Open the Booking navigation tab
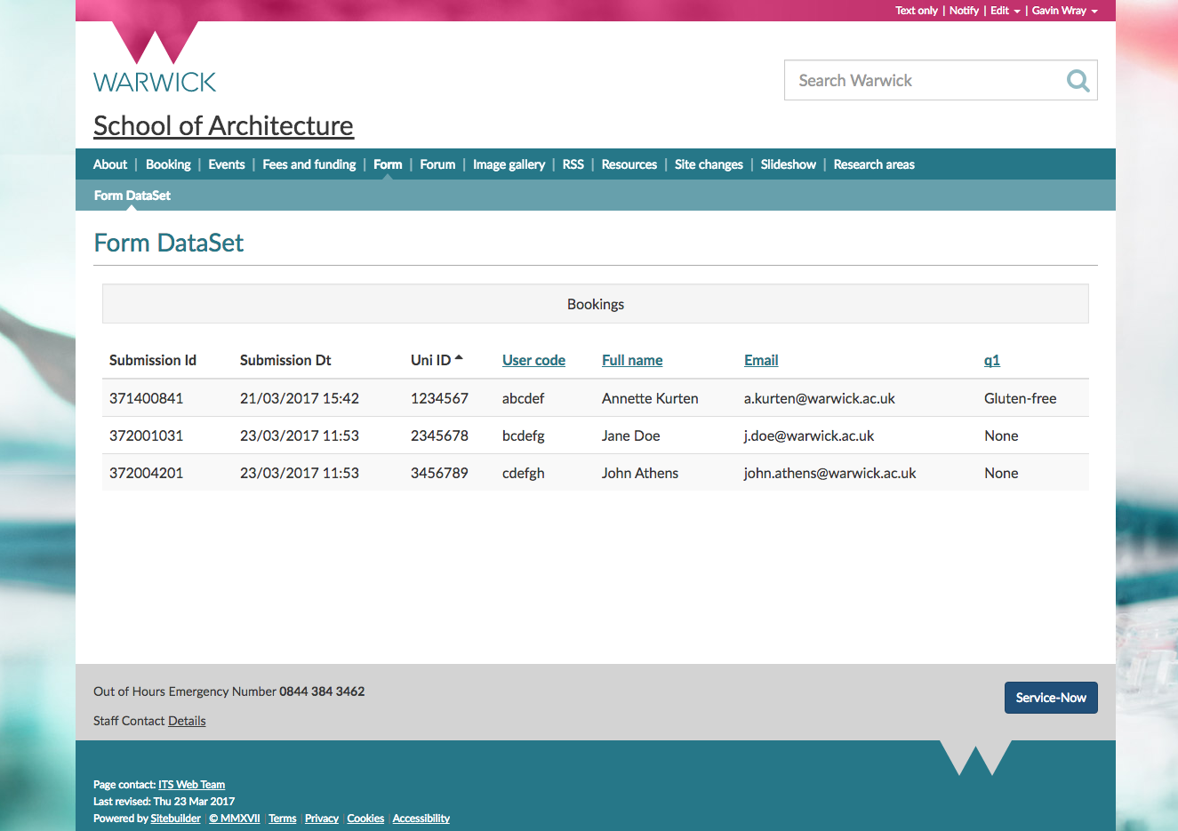This screenshot has width=1178, height=831. tap(168, 164)
